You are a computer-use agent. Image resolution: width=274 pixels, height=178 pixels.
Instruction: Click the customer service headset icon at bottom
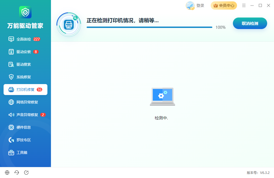point(17,173)
